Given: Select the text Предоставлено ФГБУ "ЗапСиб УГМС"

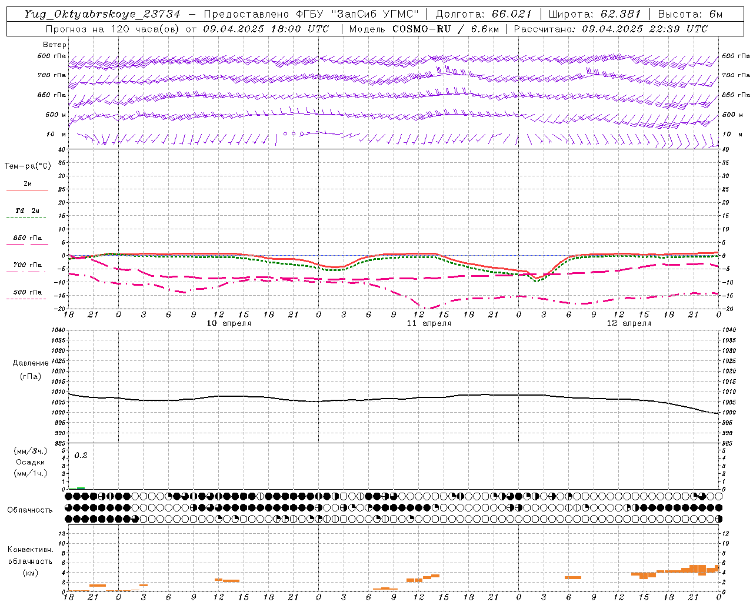Looking at the screenshot, I should [311, 14].
